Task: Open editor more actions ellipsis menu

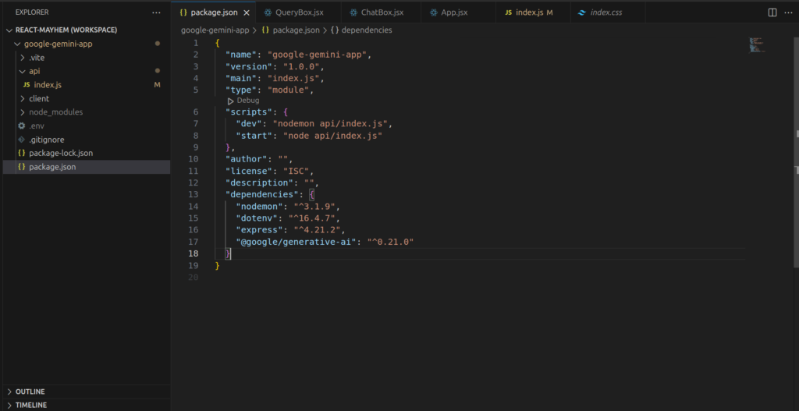Action: 788,12
